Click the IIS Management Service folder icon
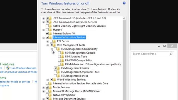The width and height of the screenshot is (178, 100). click(58, 76)
